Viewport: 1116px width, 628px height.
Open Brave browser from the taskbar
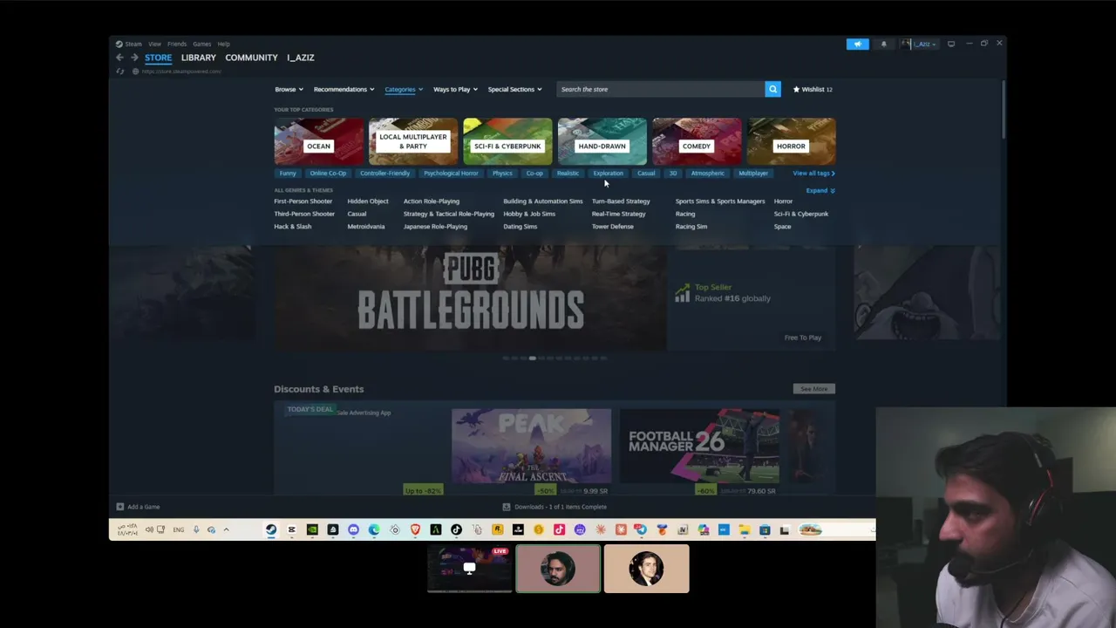point(415,529)
